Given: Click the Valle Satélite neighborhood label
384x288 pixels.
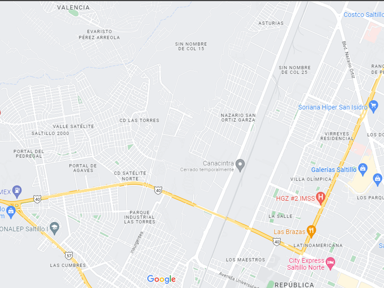Looking at the screenshot, I should [74, 126].
